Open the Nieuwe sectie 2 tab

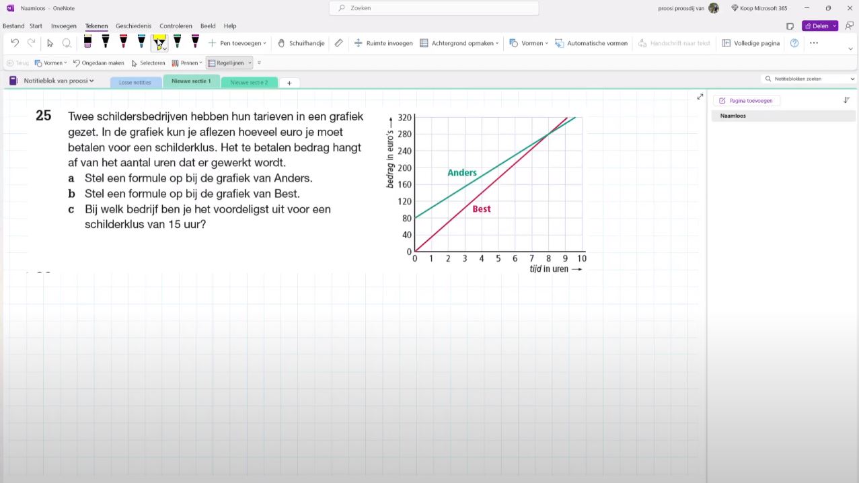click(249, 82)
